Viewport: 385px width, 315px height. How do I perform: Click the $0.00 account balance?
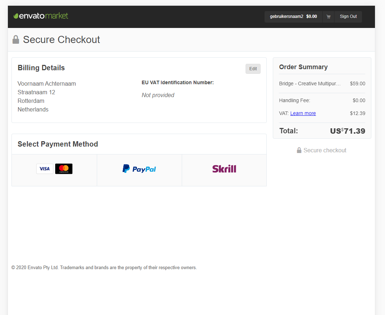(x=312, y=16)
